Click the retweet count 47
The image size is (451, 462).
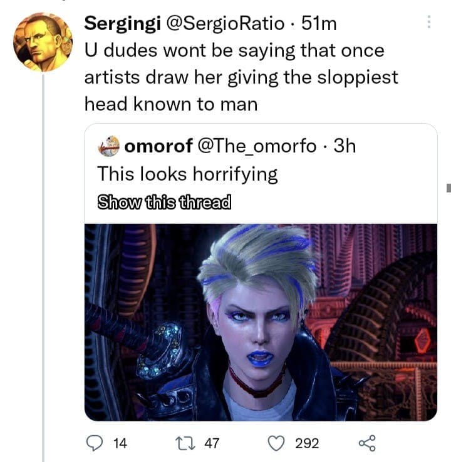(212, 443)
